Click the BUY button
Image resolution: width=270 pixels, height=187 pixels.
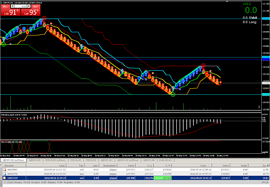pos(36,6)
